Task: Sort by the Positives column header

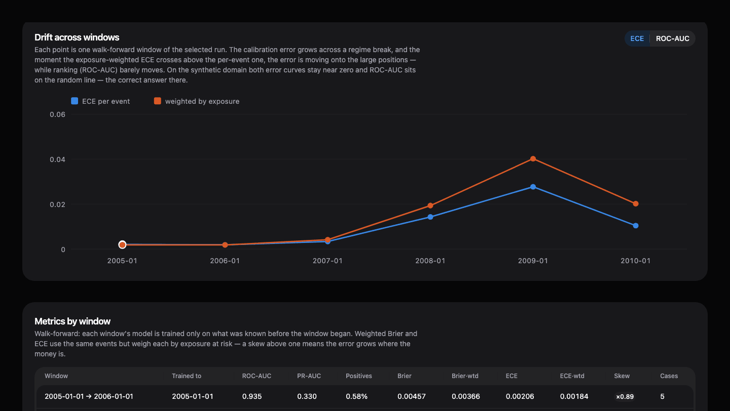Action: pos(359,376)
